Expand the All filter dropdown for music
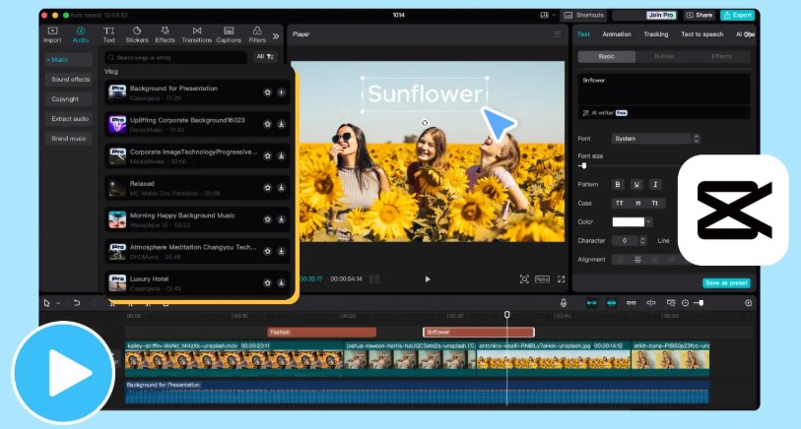801x429 pixels. [x=265, y=57]
